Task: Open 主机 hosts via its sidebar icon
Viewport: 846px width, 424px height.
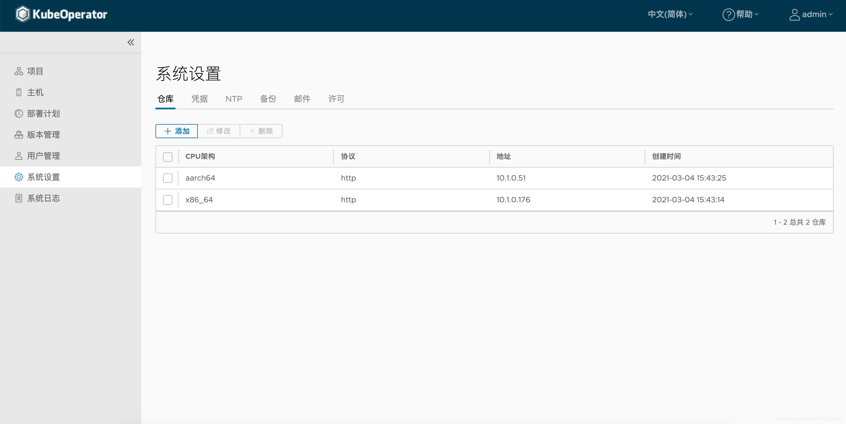Action: click(x=19, y=93)
